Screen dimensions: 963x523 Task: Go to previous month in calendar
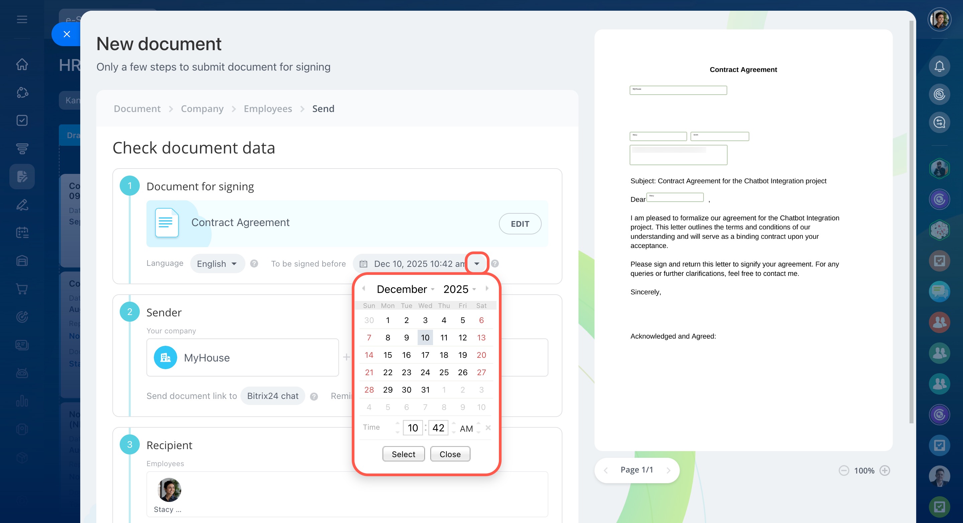(x=364, y=288)
